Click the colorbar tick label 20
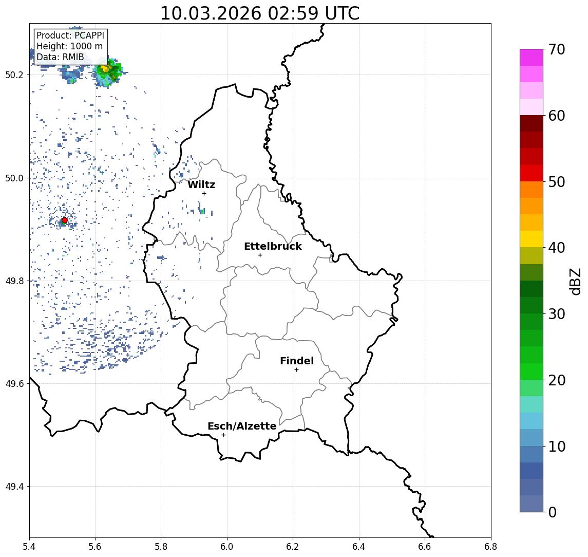Screen dimensions: 588x557 click(x=557, y=380)
